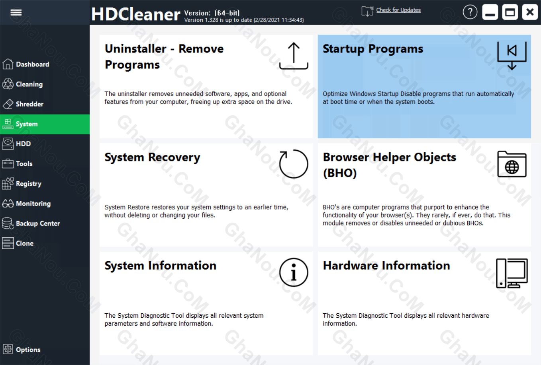Click 'The uninstaller removes unneeded software' text
This screenshot has height=365, width=541.
(x=198, y=98)
